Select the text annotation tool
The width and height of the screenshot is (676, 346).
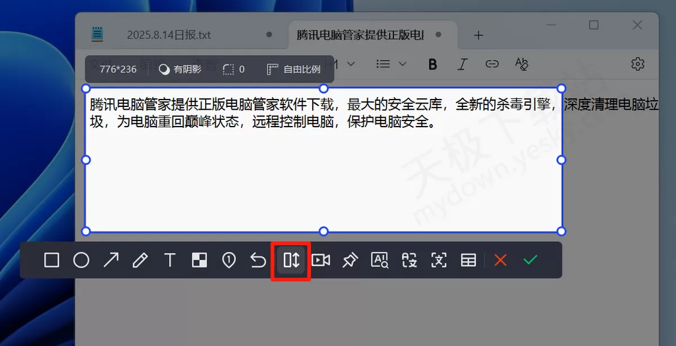coord(170,260)
